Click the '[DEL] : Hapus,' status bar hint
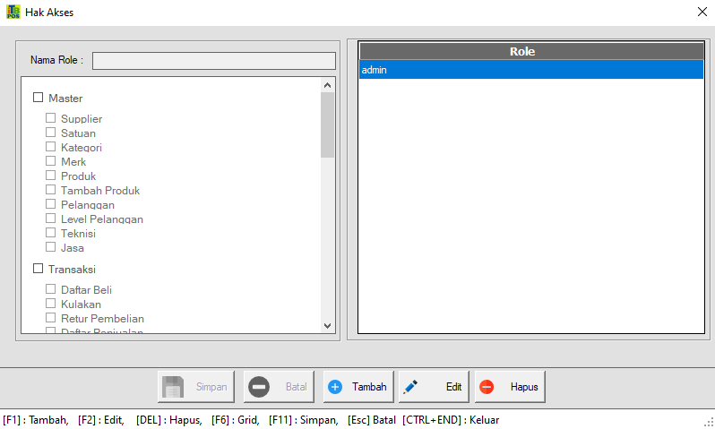 pyautogui.click(x=169, y=420)
